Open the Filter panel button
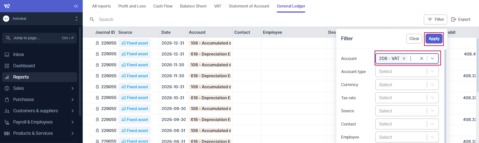This screenshot has width=479, height=143. 435,19
